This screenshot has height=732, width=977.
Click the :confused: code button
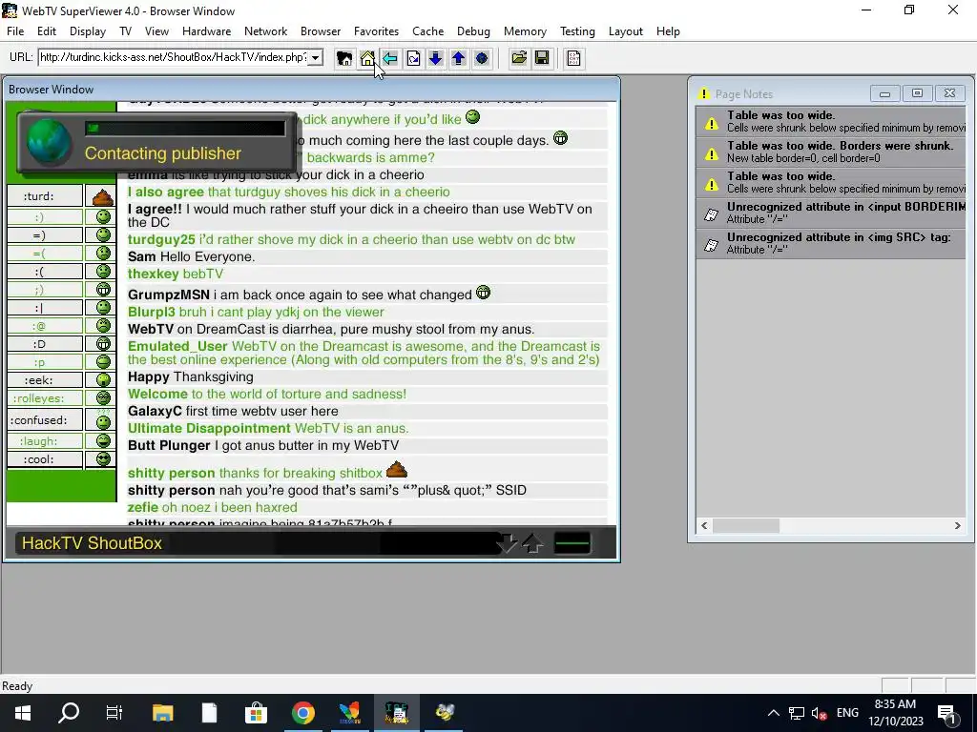(45, 420)
